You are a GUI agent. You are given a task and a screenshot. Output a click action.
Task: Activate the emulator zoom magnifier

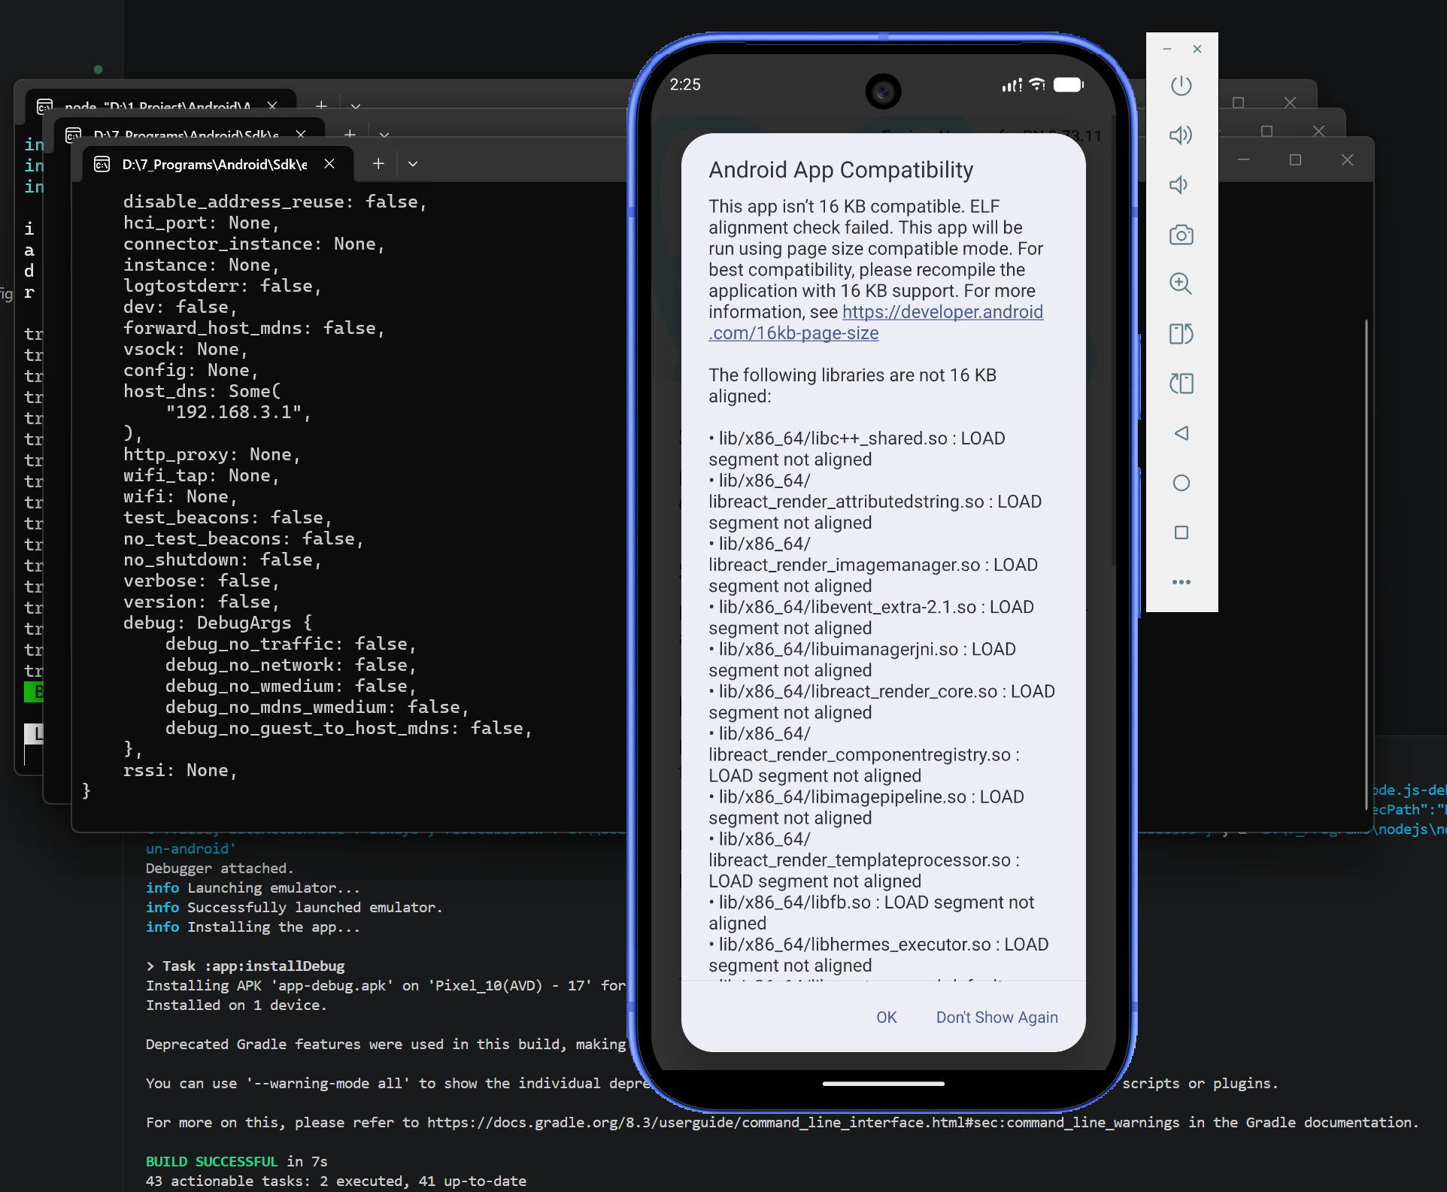tap(1181, 284)
